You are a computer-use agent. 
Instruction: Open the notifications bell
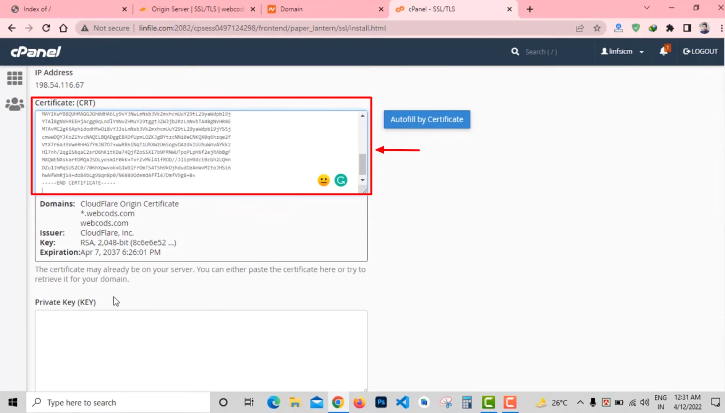point(664,51)
